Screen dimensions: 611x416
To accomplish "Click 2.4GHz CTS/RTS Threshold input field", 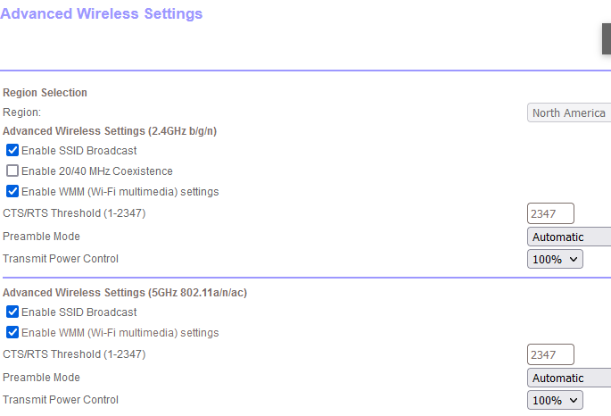I will pyautogui.click(x=550, y=213).
